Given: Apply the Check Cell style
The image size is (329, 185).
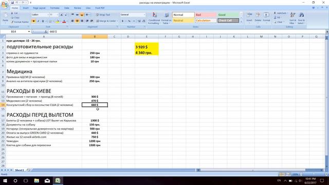Looking at the screenshot, I should [x=228, y=21].
